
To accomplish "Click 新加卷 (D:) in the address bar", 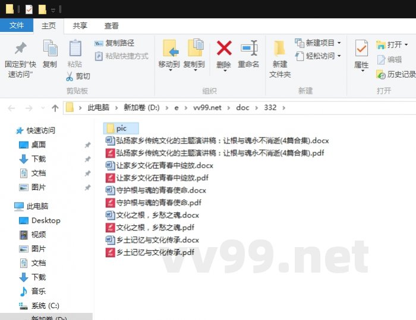I will coord(141,108).
